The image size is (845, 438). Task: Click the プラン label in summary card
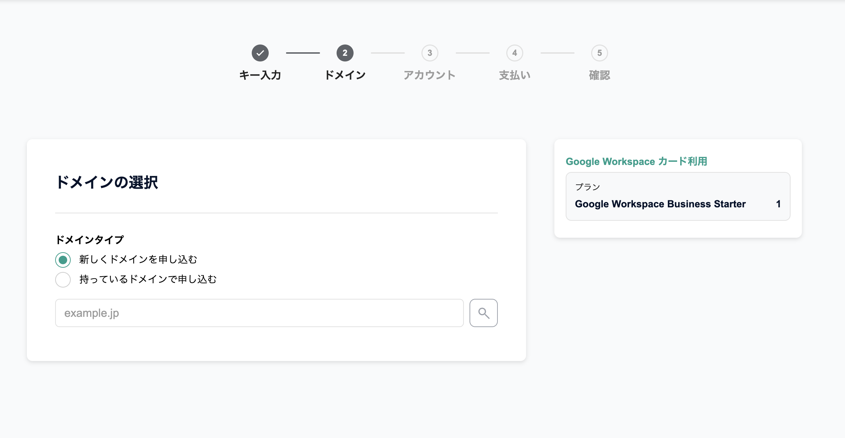[x=588, y=187]
